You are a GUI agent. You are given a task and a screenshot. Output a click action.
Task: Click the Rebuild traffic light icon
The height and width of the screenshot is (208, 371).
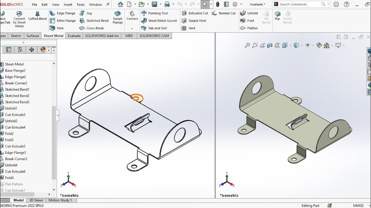tap(218, 4)
